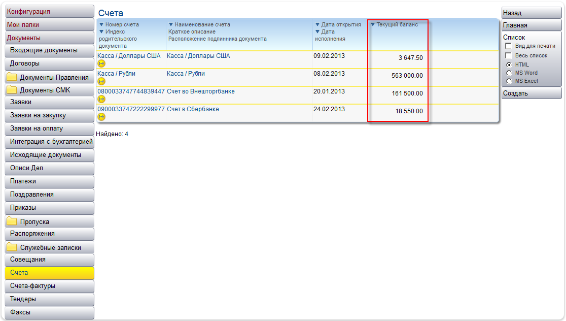Select the MS Word radio button
The height and width of the screenshot is (321, 566).
point(509,73)
